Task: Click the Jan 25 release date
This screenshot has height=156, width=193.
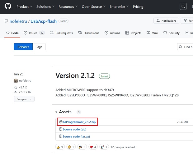Action: click(19, 74)
